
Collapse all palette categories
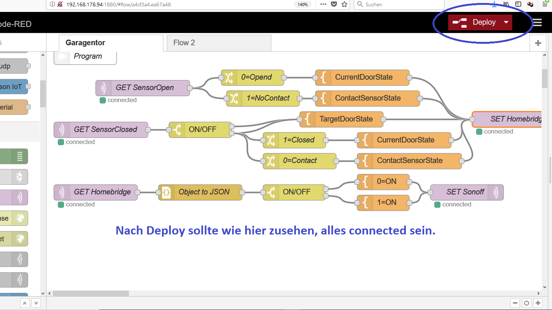coord(25,303)
